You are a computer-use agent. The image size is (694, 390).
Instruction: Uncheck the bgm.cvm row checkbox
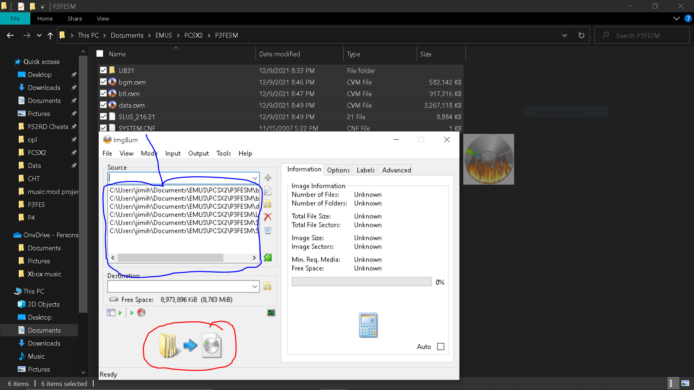click(103, 82)
